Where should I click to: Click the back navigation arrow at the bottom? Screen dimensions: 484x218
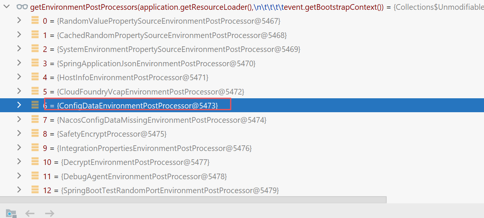(x=30, y=213)
